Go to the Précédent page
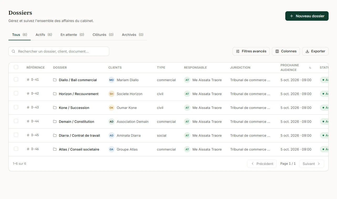Screen dimensions: 337x199 [262, 164]
